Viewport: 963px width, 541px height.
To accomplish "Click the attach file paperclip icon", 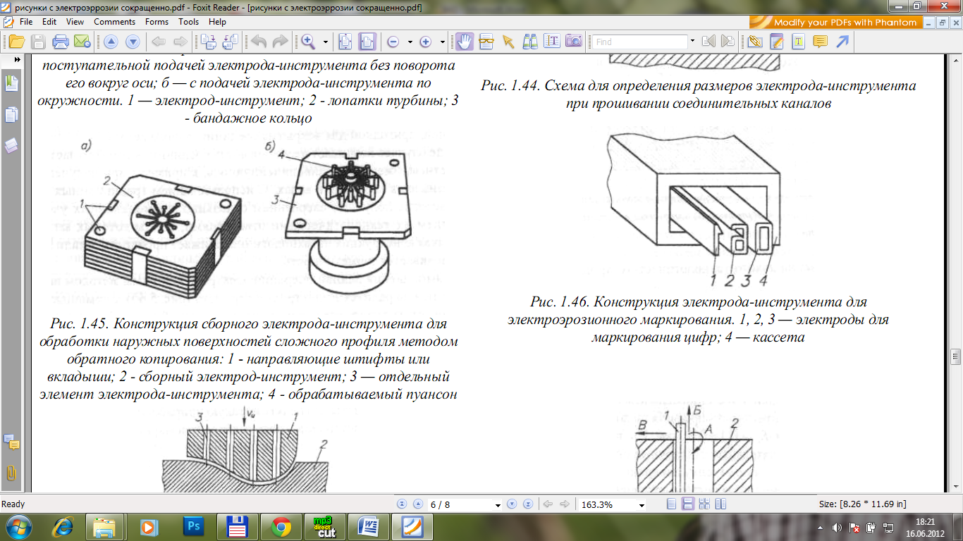I will [756, 42].
